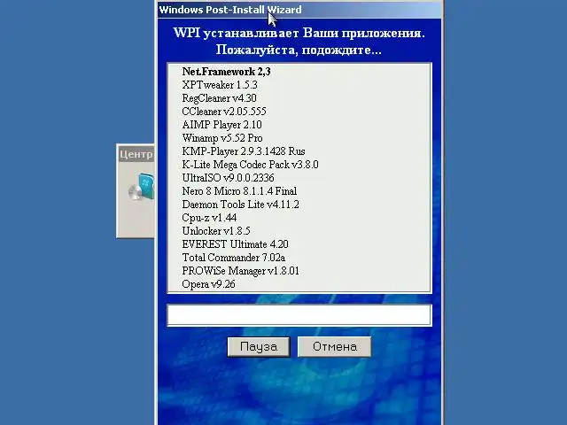The height and width of the screenshot is (425, 567).
Task: Click the Windows Post-Install Wizard title bar
Action: point(299,10)
